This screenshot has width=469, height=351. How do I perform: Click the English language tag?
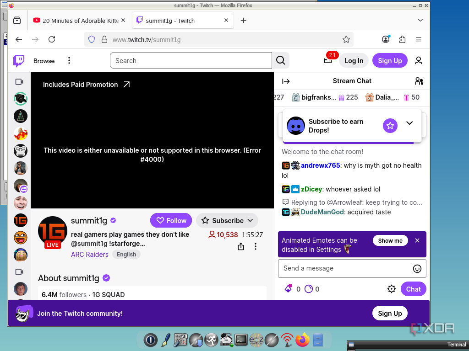[126, 255]
